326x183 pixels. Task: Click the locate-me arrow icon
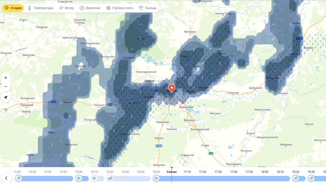[6, 97]
